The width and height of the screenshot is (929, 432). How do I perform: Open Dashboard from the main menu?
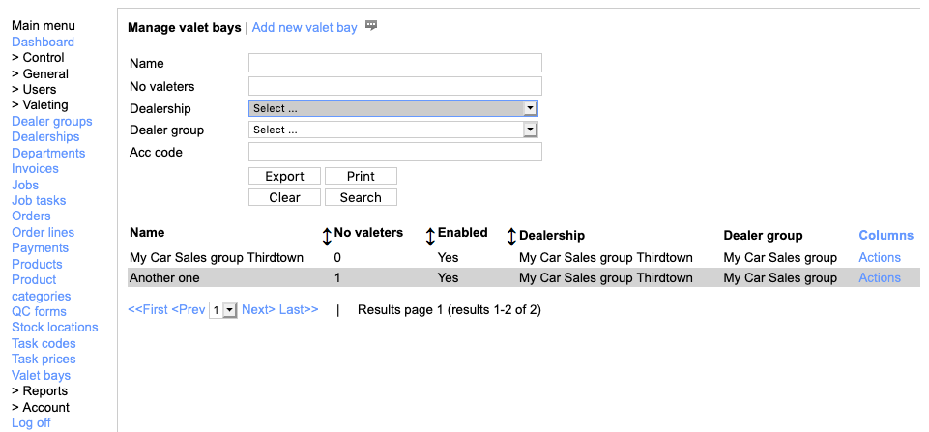[x=43, y=42]
